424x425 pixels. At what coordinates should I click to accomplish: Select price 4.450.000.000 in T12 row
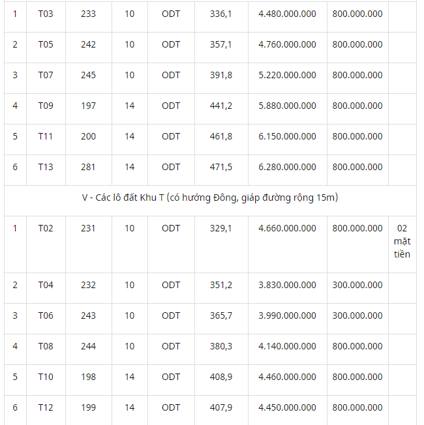click(287, 407)
